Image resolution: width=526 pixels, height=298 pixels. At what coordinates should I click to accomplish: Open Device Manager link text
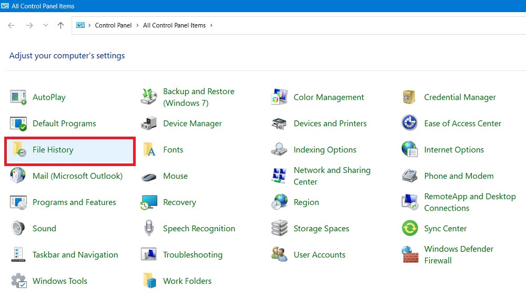(x=192, y=124)
